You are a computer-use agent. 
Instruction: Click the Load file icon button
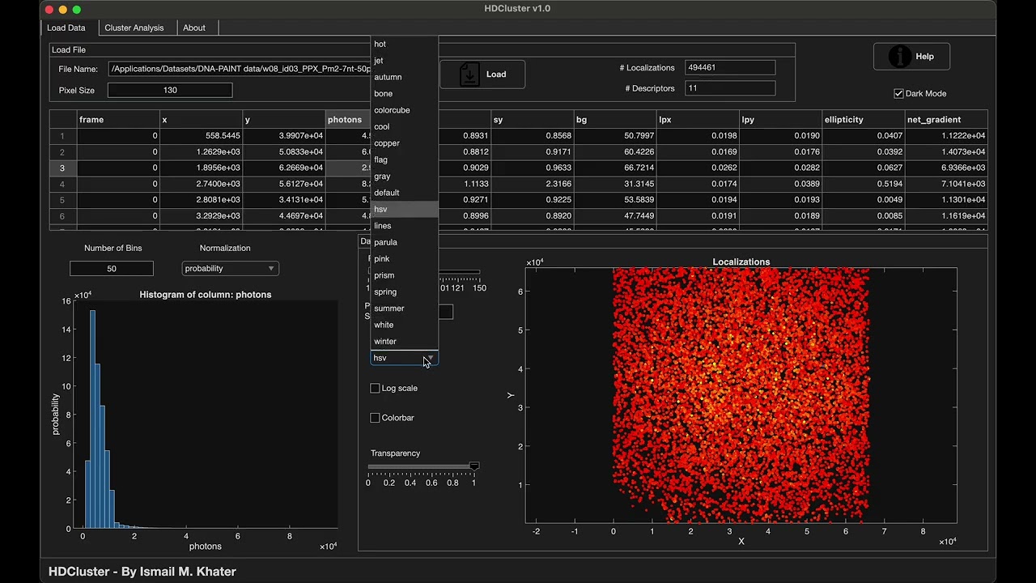[482, 74]
